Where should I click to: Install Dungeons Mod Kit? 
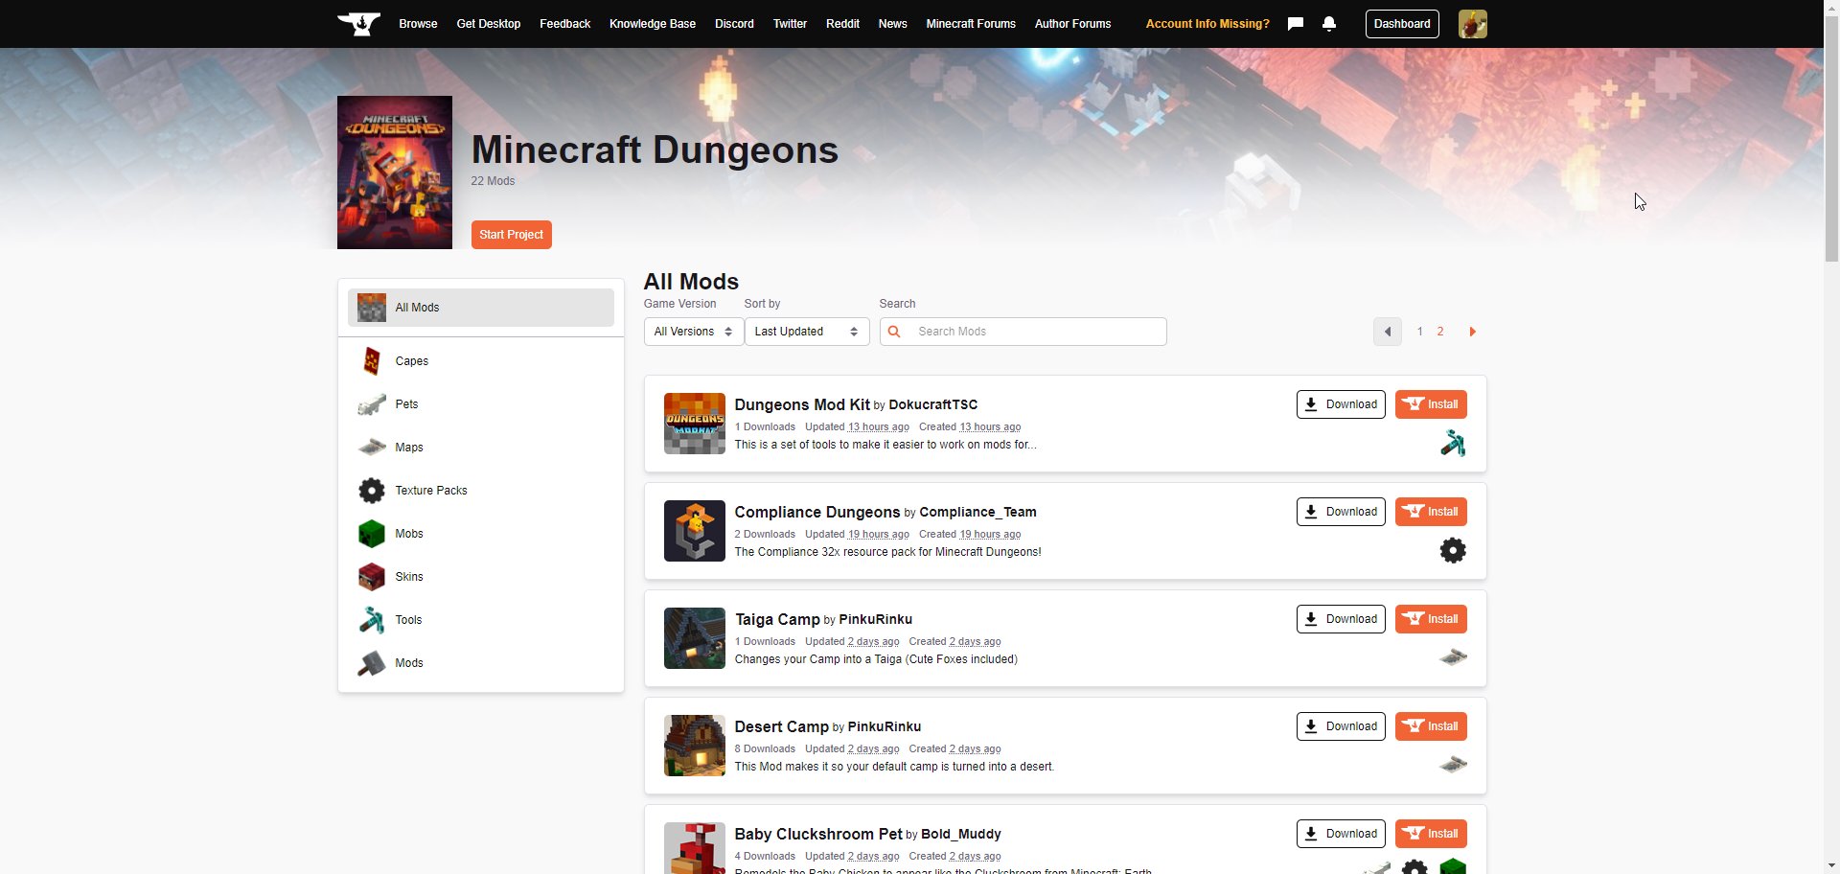(1431, 404)
